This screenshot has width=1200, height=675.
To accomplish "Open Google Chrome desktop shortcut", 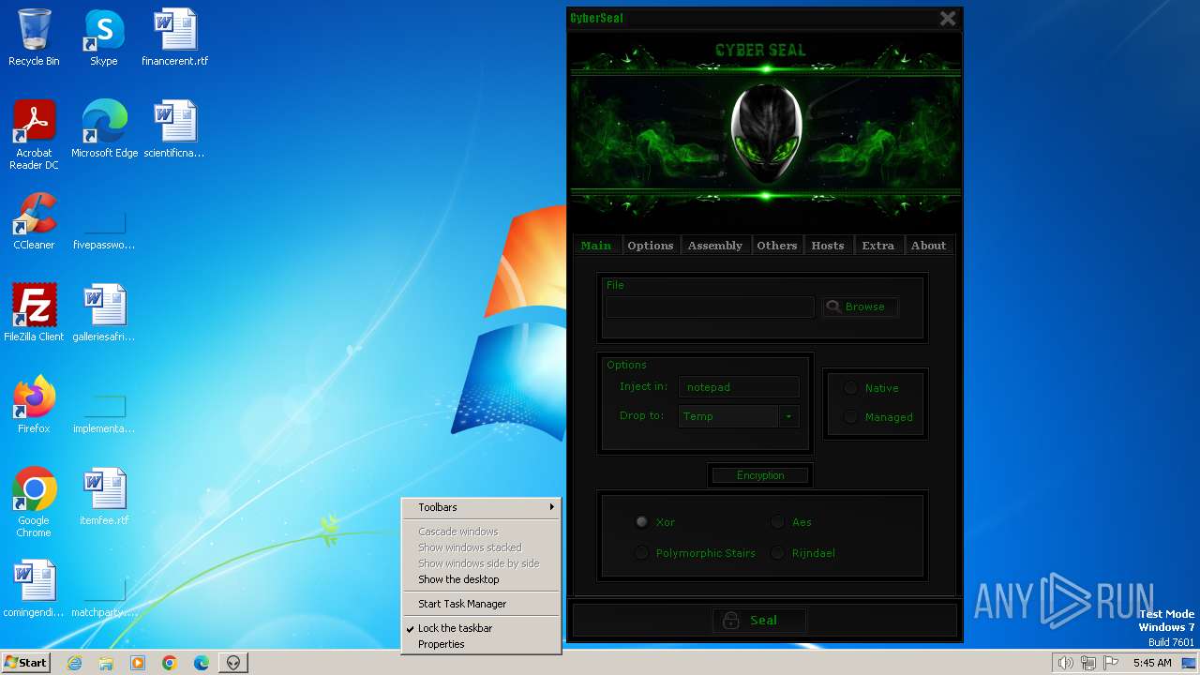I will click(34, 502).
